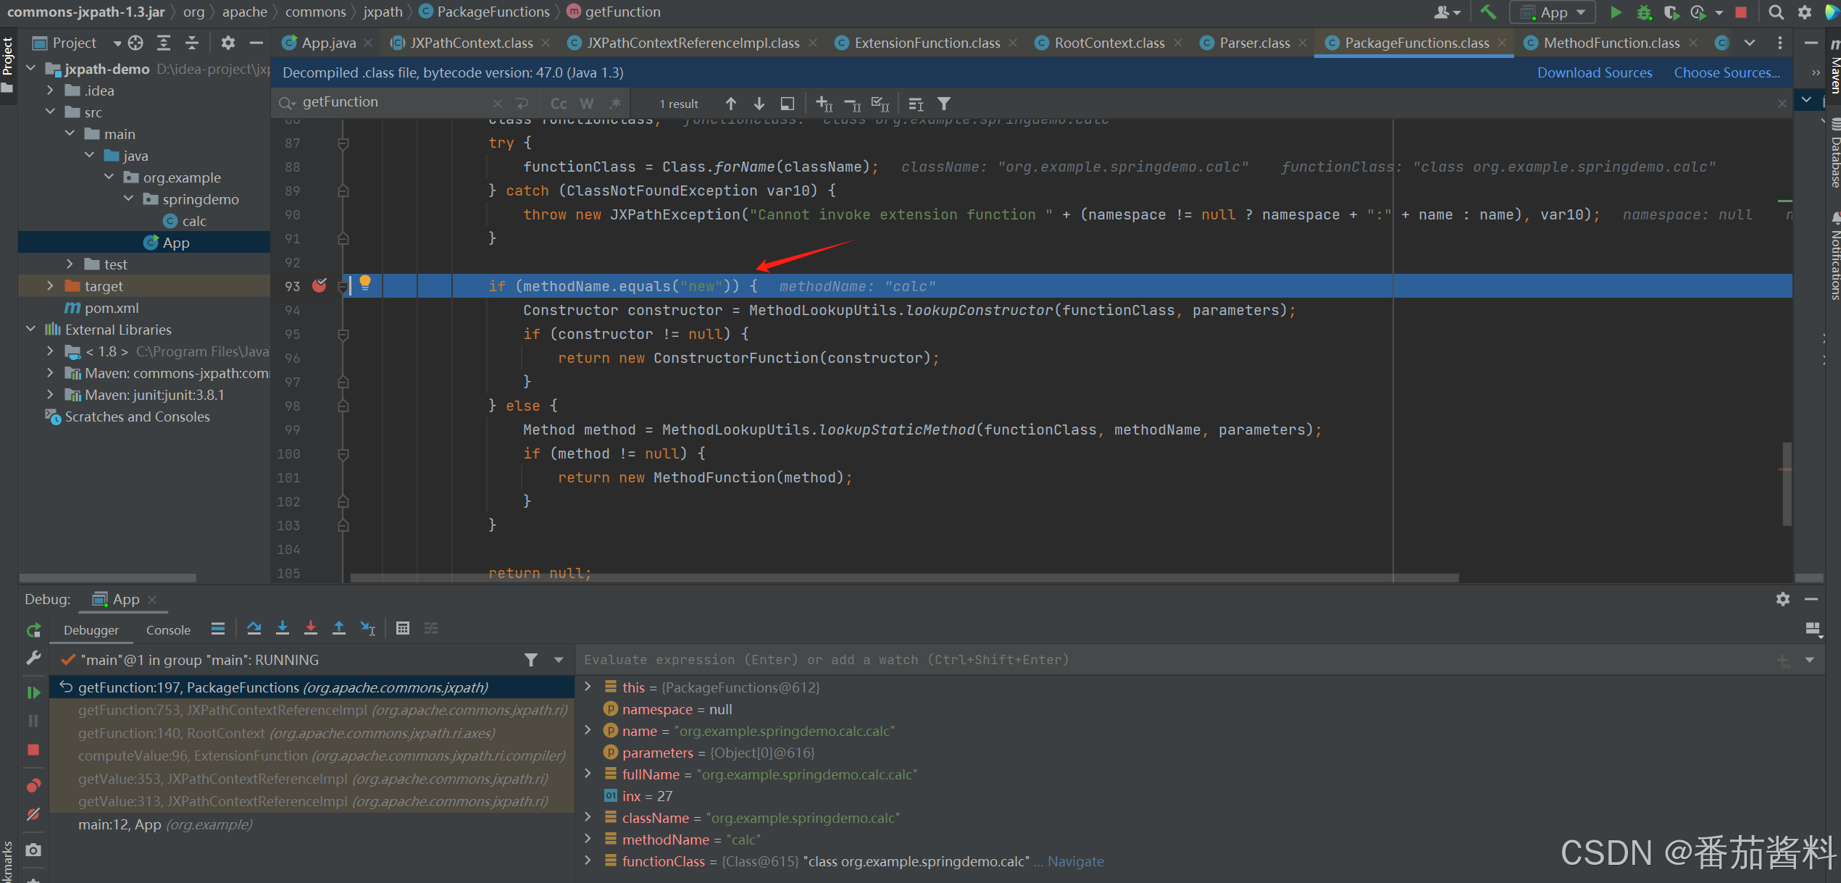Viewport: 1841px width, 883px height.
Task: Toggle threads view list icon in debugger
Action: (x=218, y=628)
